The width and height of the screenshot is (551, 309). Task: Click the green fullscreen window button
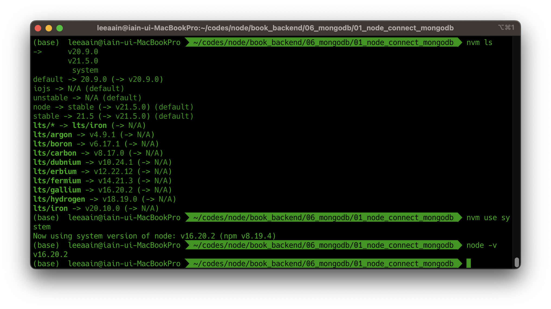tap(60, 28)
